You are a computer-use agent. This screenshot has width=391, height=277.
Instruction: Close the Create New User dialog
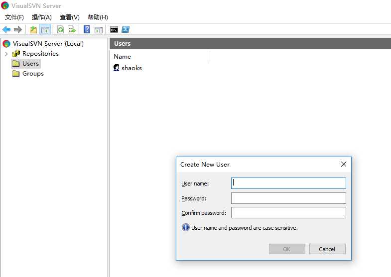(343, 164)
